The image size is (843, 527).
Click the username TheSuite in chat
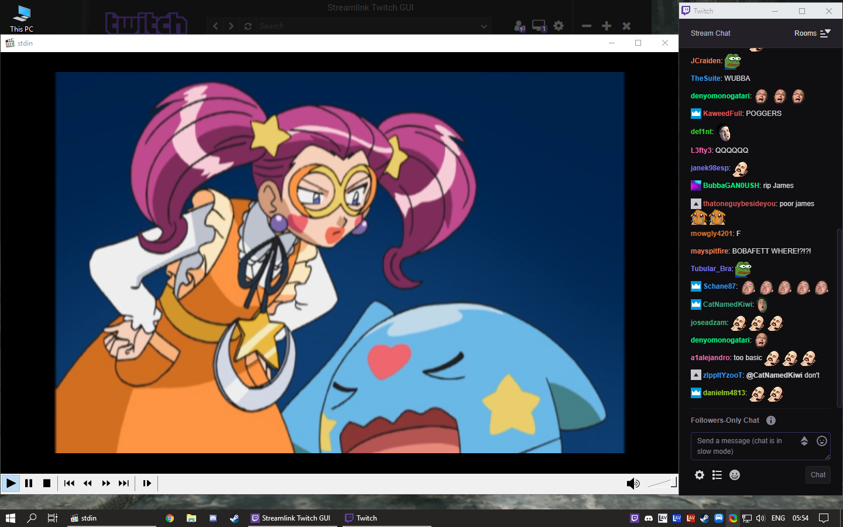coord(705,78)
